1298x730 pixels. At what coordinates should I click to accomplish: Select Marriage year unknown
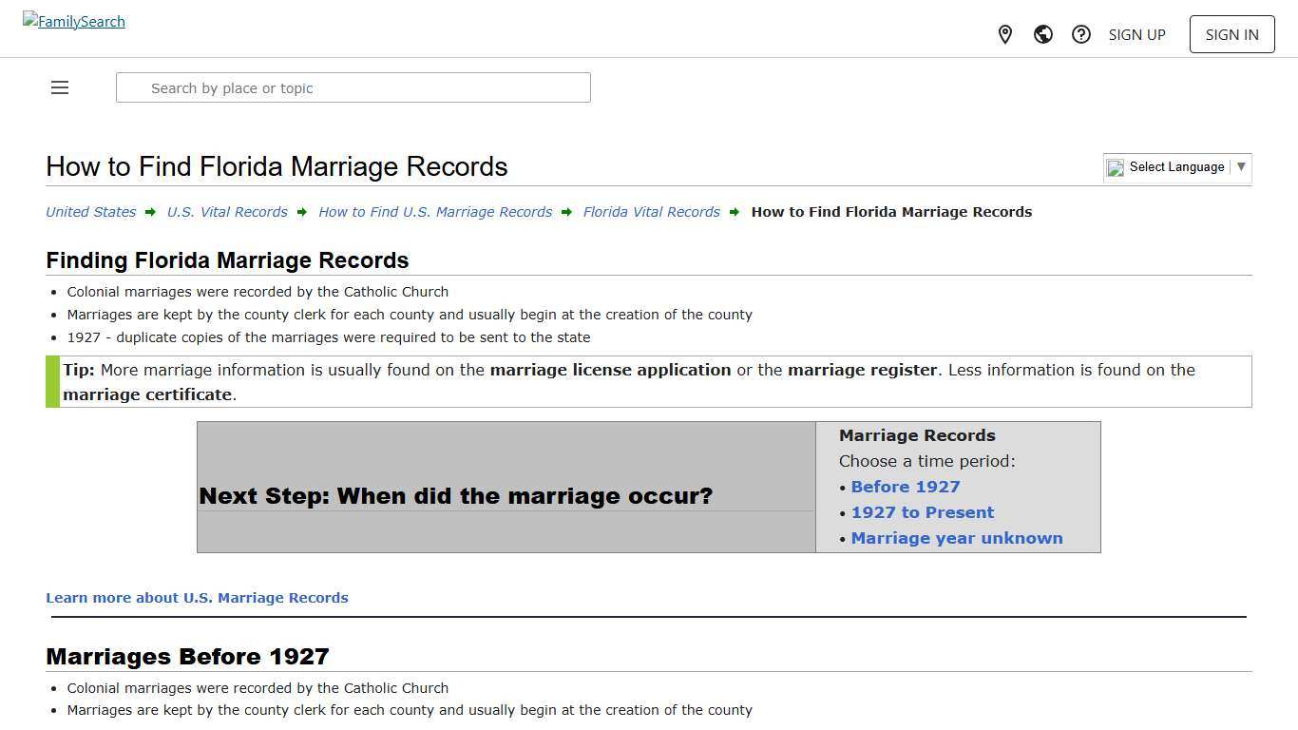click(x=957, y=538)
